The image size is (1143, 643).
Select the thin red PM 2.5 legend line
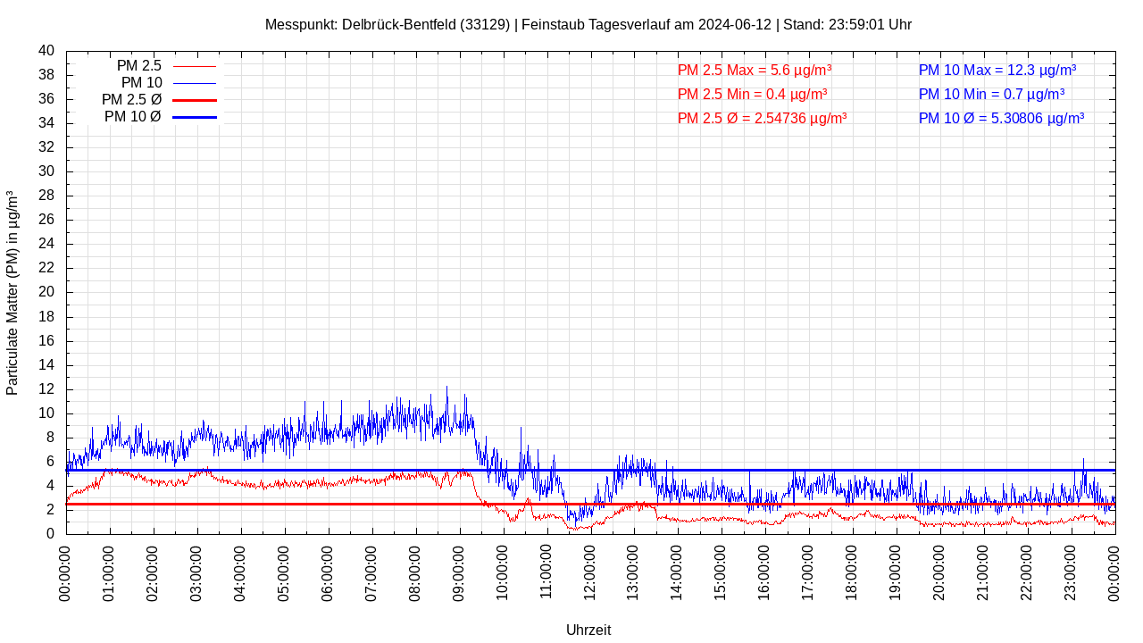195,66
